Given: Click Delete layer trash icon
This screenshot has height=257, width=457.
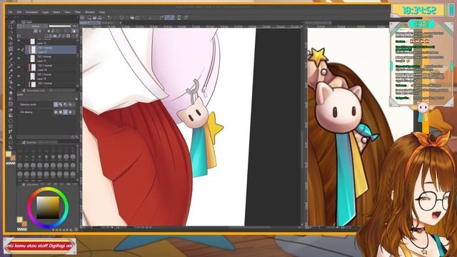Looking at the screenshot, I should click(x=77, y=36).
